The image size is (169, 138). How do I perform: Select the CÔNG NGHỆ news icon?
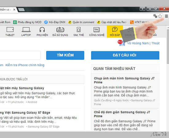click(96, 29)
